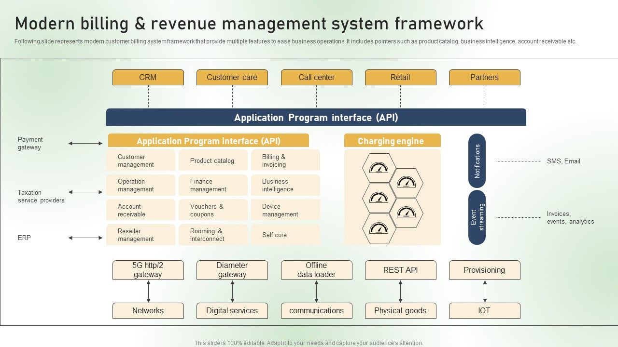Click the topmost gauge hexagon in Charging engine

379,168
